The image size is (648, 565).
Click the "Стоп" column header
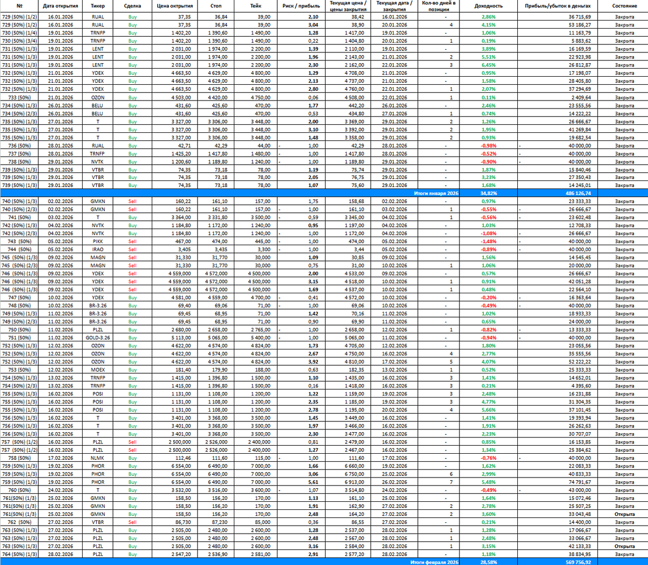pos(216,6)
